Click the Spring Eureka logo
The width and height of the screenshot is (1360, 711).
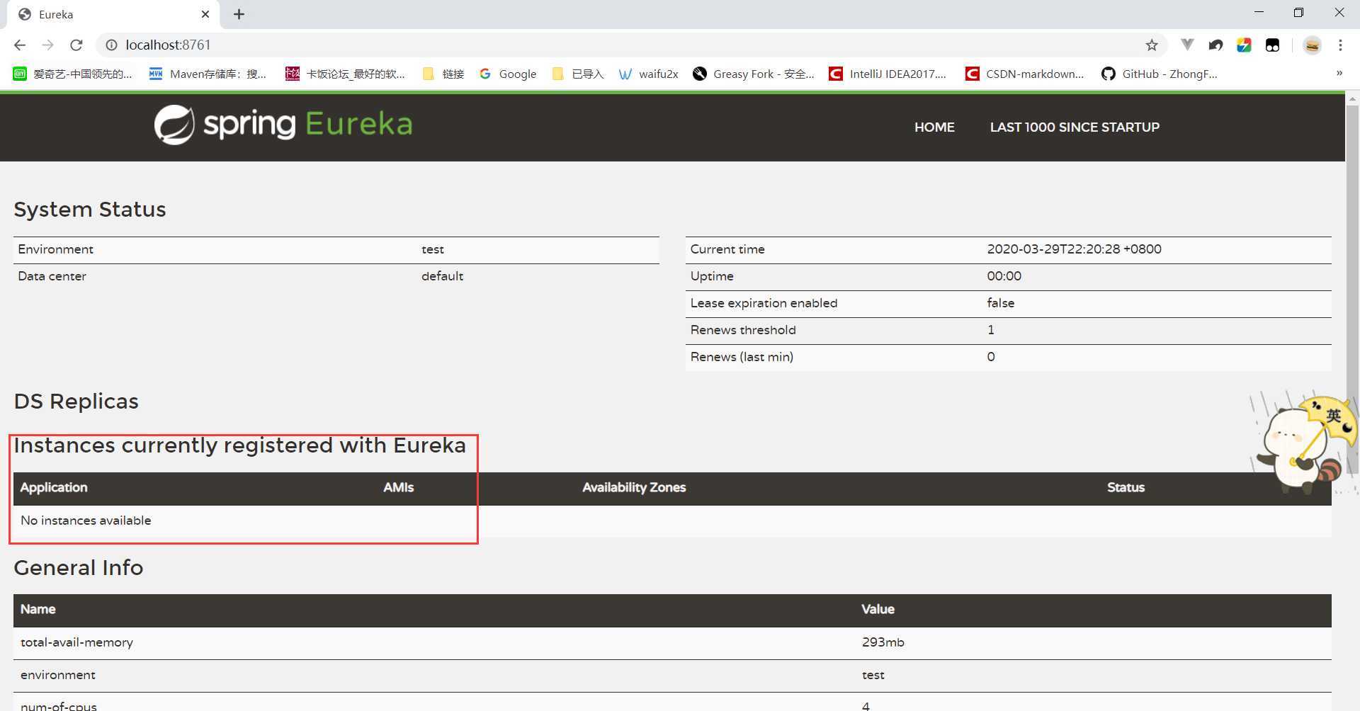point(283,125)
